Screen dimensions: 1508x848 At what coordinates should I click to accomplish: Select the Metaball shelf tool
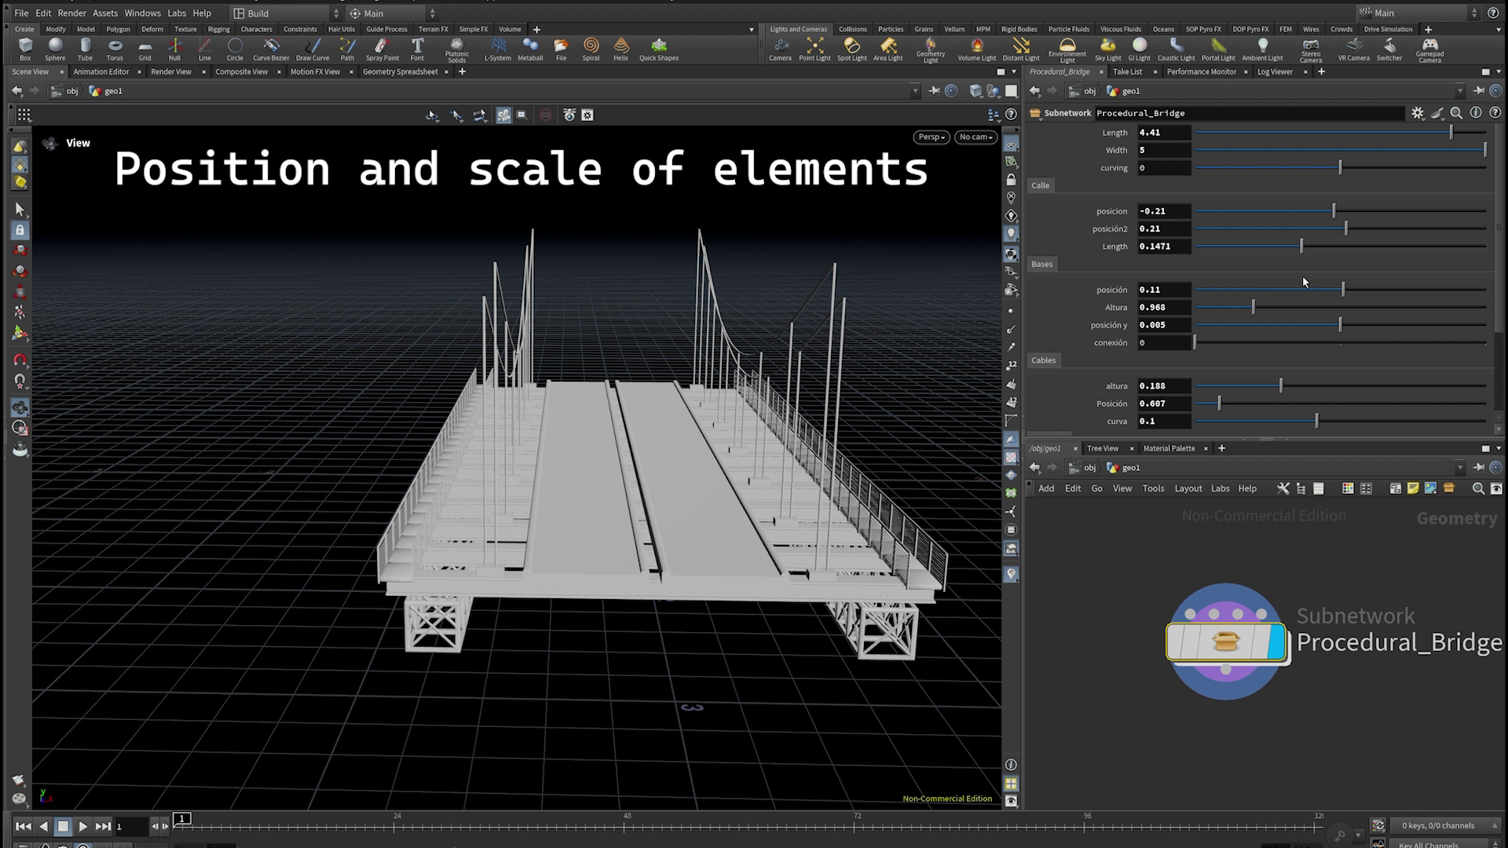[x=530, y=49]
